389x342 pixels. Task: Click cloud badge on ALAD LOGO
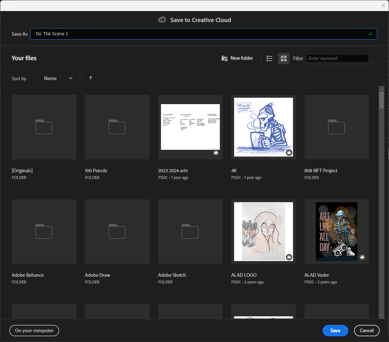pyautogui.click(x=289, y=257)
